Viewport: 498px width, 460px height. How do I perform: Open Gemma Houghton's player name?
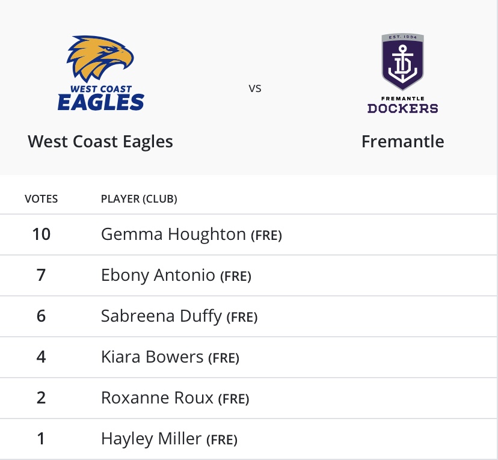click(x=173, y=234)
